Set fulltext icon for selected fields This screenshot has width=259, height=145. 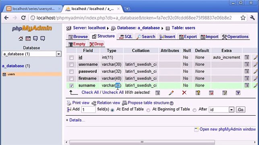(238, 93)
